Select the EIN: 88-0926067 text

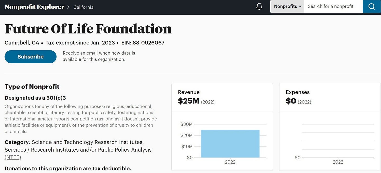pyautogui.click(x=143, y=43)
